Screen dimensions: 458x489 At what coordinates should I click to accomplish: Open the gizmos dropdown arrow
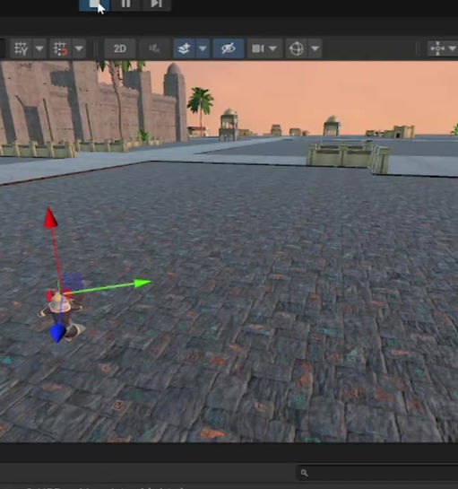(315, 48)
